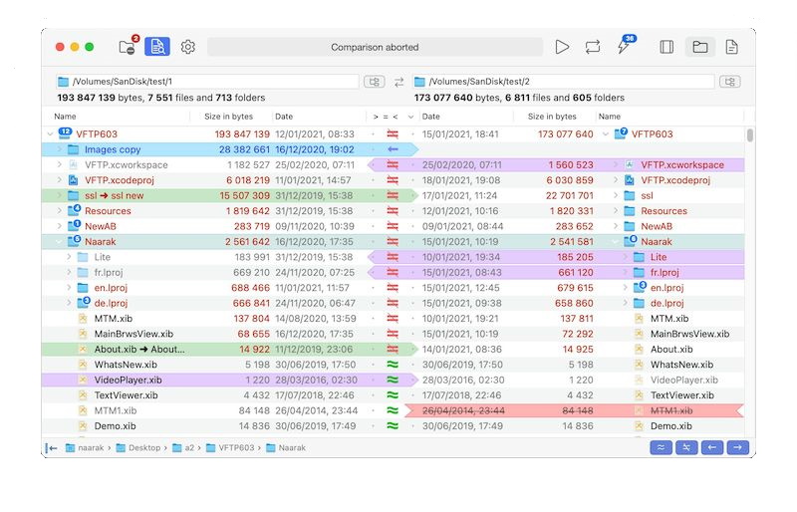Collapse the left VFTP603 root folder
Viewport: 797px width, 512px height.
coord(51,134)
